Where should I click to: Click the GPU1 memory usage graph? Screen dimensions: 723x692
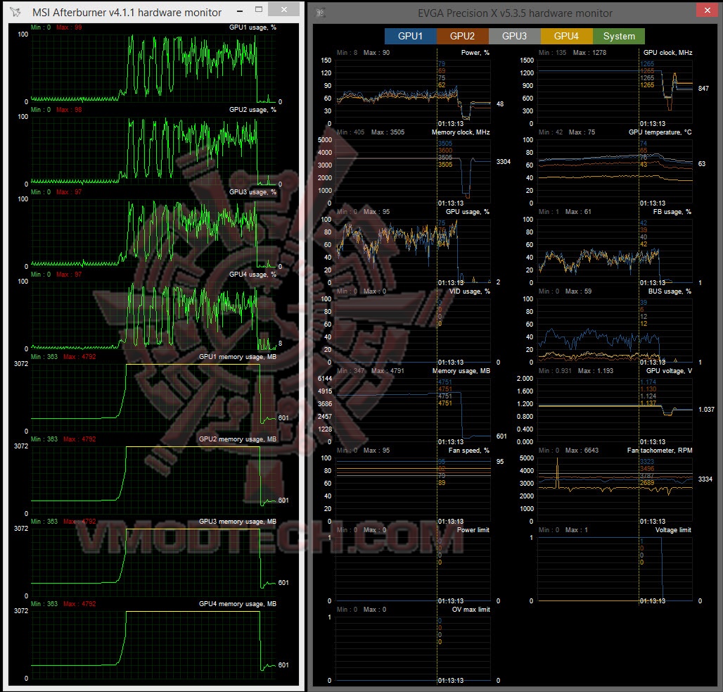(x=153, y=398)
